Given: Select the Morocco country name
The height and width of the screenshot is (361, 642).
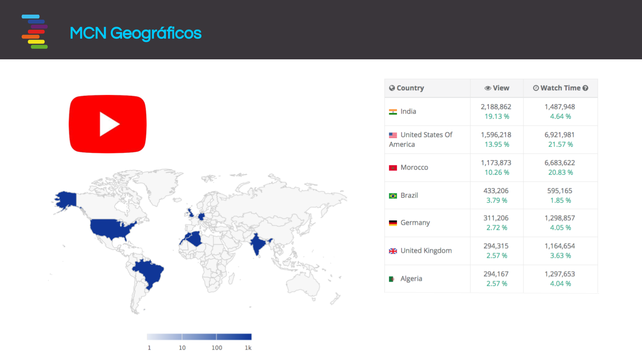Looking at the screenshot, I should coord(414,168).
